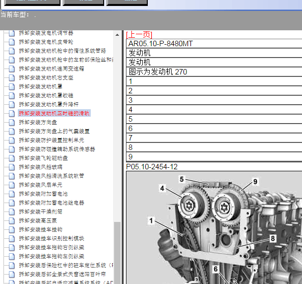Click the page icon beside 拆卸安装发电机皮带轮

tap(12, 42)
